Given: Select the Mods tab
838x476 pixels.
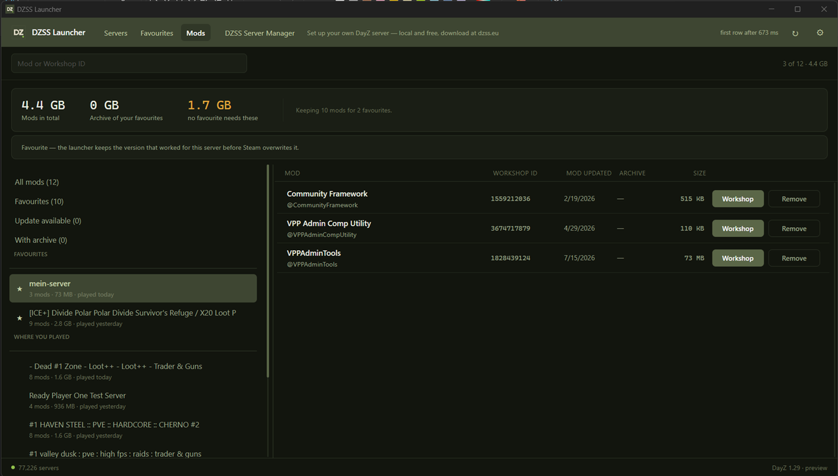Looking at the screenshot, I should click(x=196, y=33).
